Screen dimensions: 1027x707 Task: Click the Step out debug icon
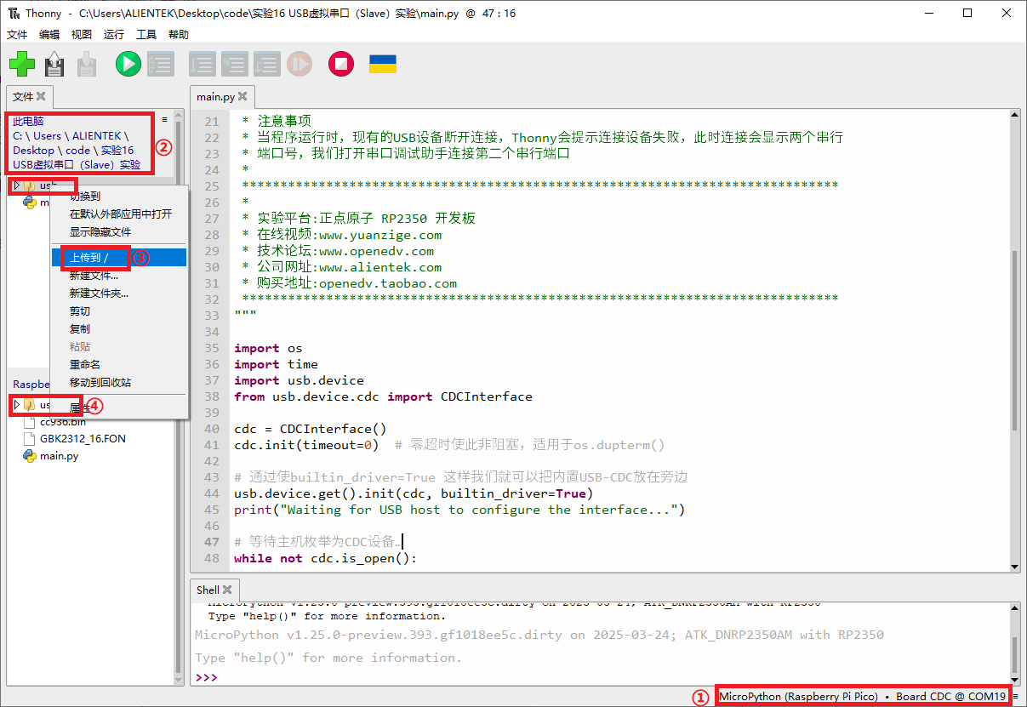[267, 64]
